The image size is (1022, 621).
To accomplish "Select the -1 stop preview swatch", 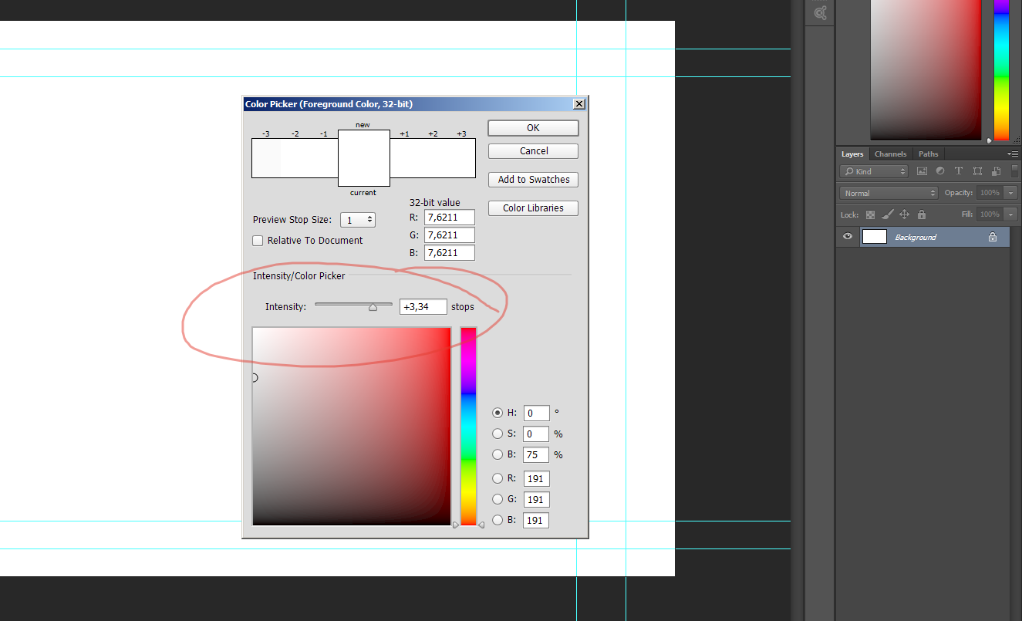I will click(324, 158).
